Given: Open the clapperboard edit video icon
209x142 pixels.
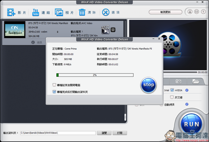Looking at the screenshot, I should pyautogui.click(x=105, y=30).
